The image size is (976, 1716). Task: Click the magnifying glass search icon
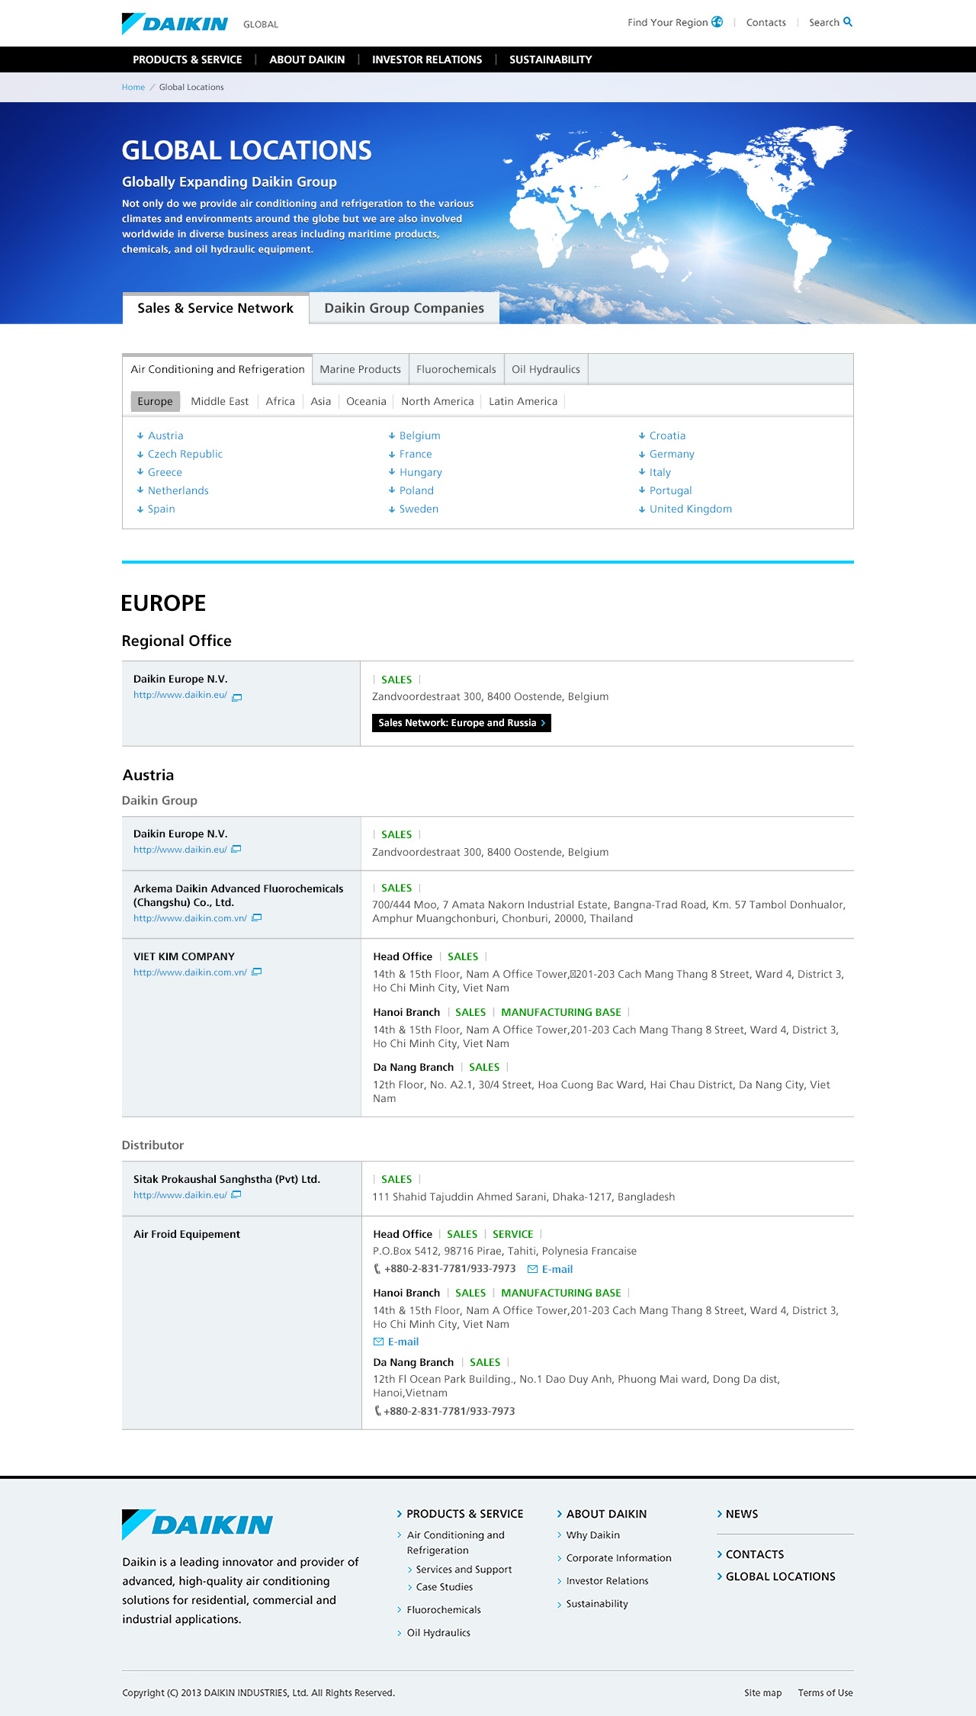[848, 22]
